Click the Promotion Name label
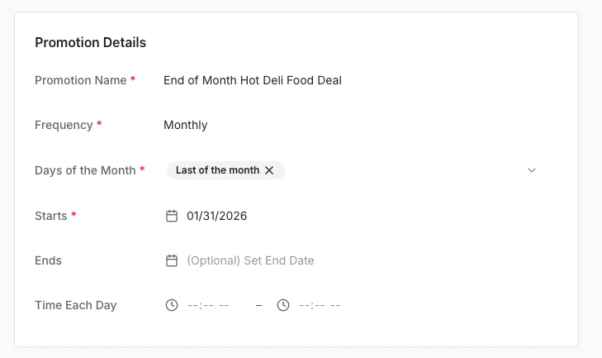 point(81,81)
